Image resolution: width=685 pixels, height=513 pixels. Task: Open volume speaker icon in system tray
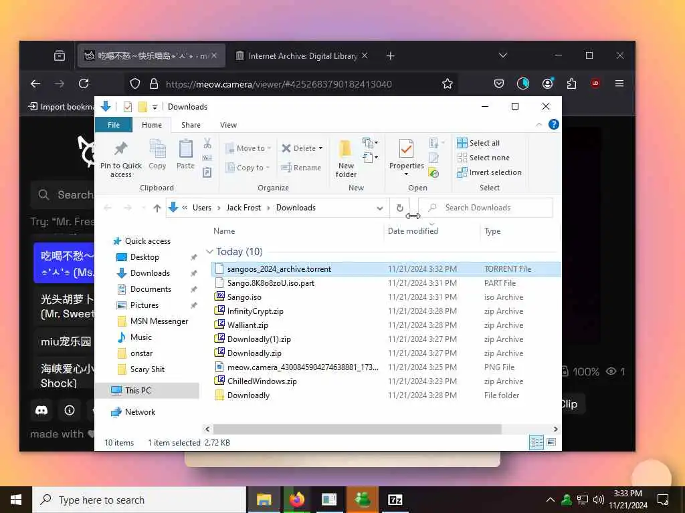(599, 500)
